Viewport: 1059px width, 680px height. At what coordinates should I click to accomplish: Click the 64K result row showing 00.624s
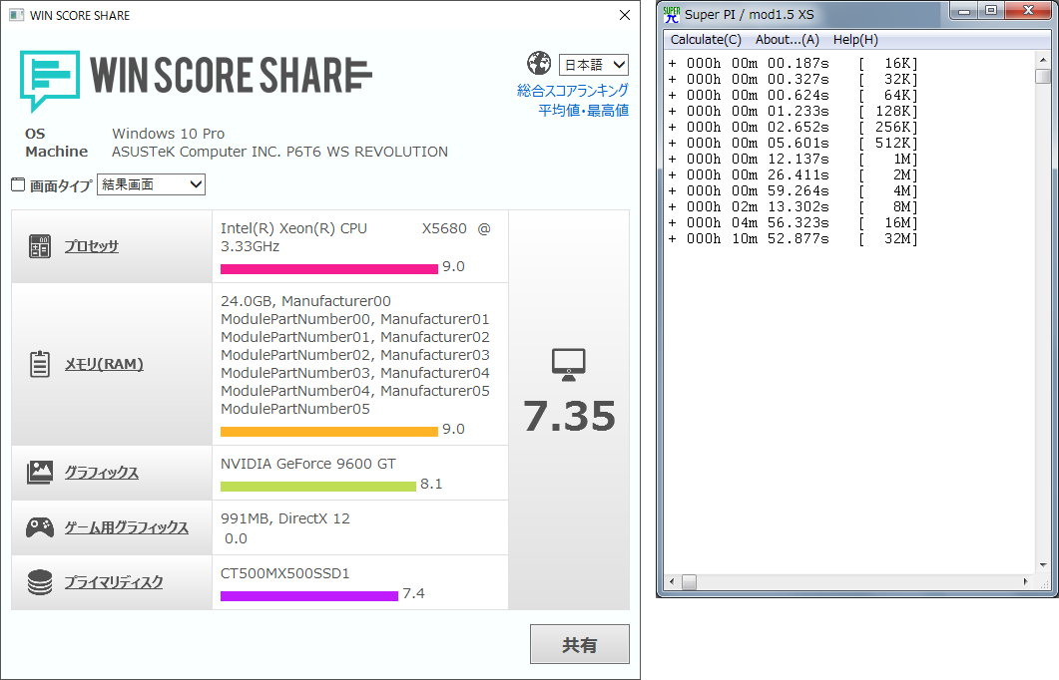point(793,95)
